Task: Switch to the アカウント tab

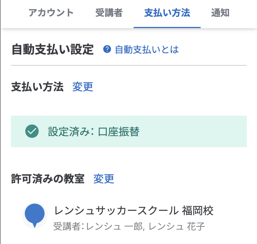Action: [51, 13]
